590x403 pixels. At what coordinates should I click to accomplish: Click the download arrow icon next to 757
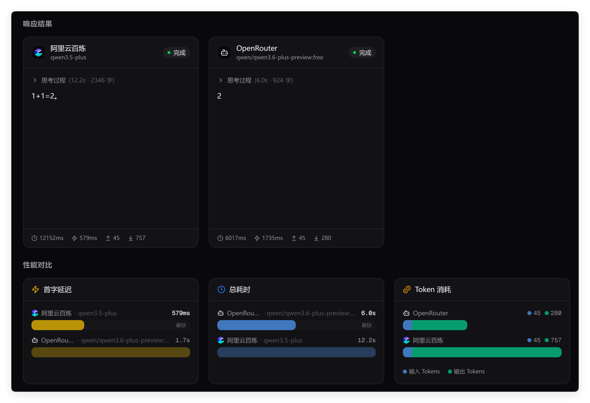(131, 238)
